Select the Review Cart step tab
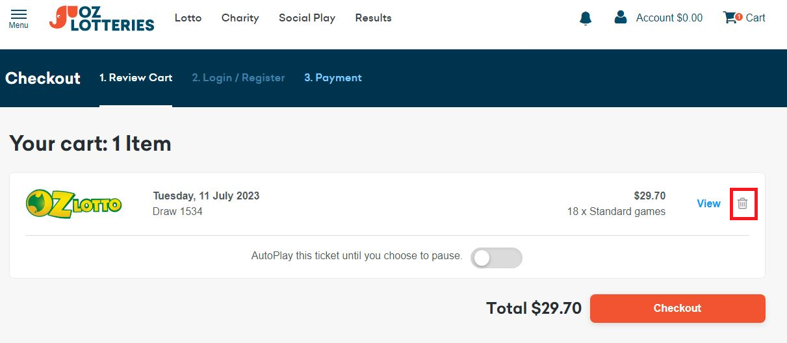The image size is (787, 343). point(136,78)
